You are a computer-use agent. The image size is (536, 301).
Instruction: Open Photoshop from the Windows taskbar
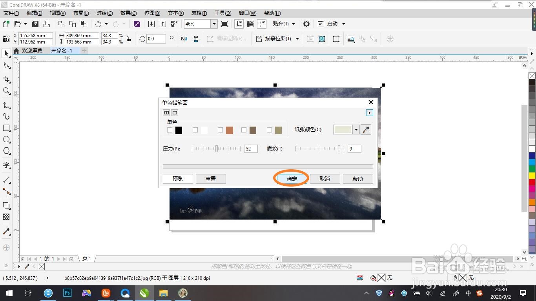(x=67, y=293)
